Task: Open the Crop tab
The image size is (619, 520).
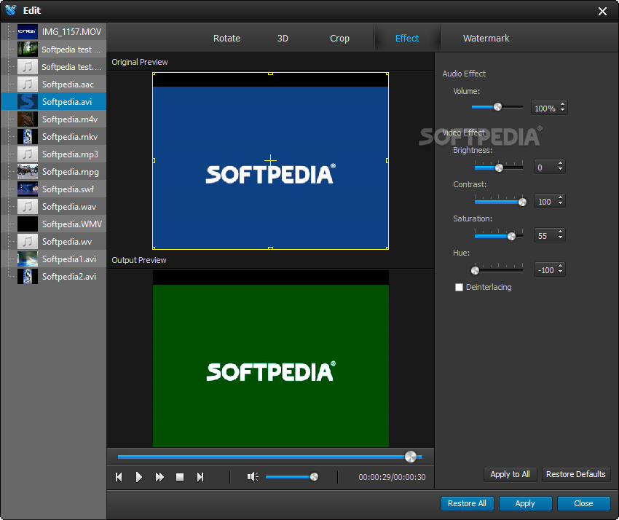Action: (x=339, y=39)
